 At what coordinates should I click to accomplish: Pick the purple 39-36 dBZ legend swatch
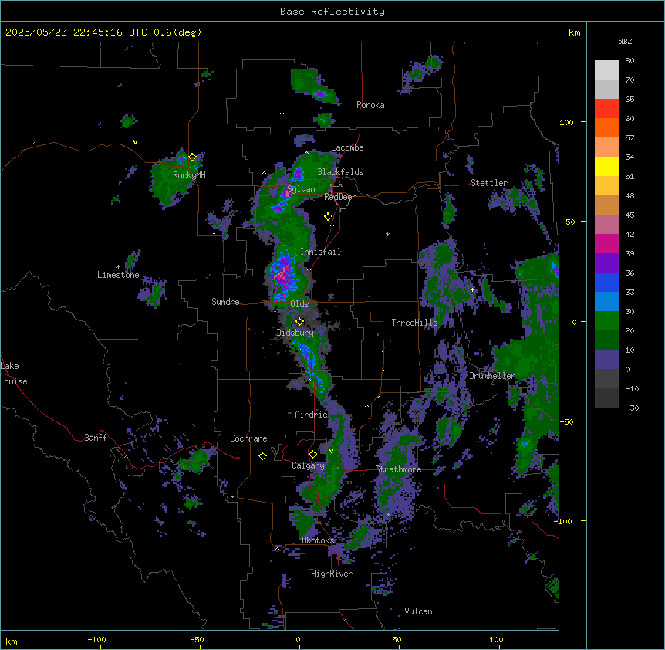point(606,263)
